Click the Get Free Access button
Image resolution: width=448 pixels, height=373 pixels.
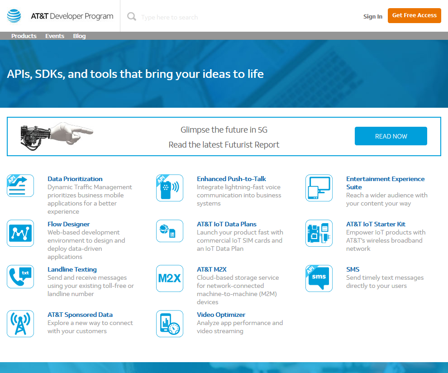[x=414, y=15]
